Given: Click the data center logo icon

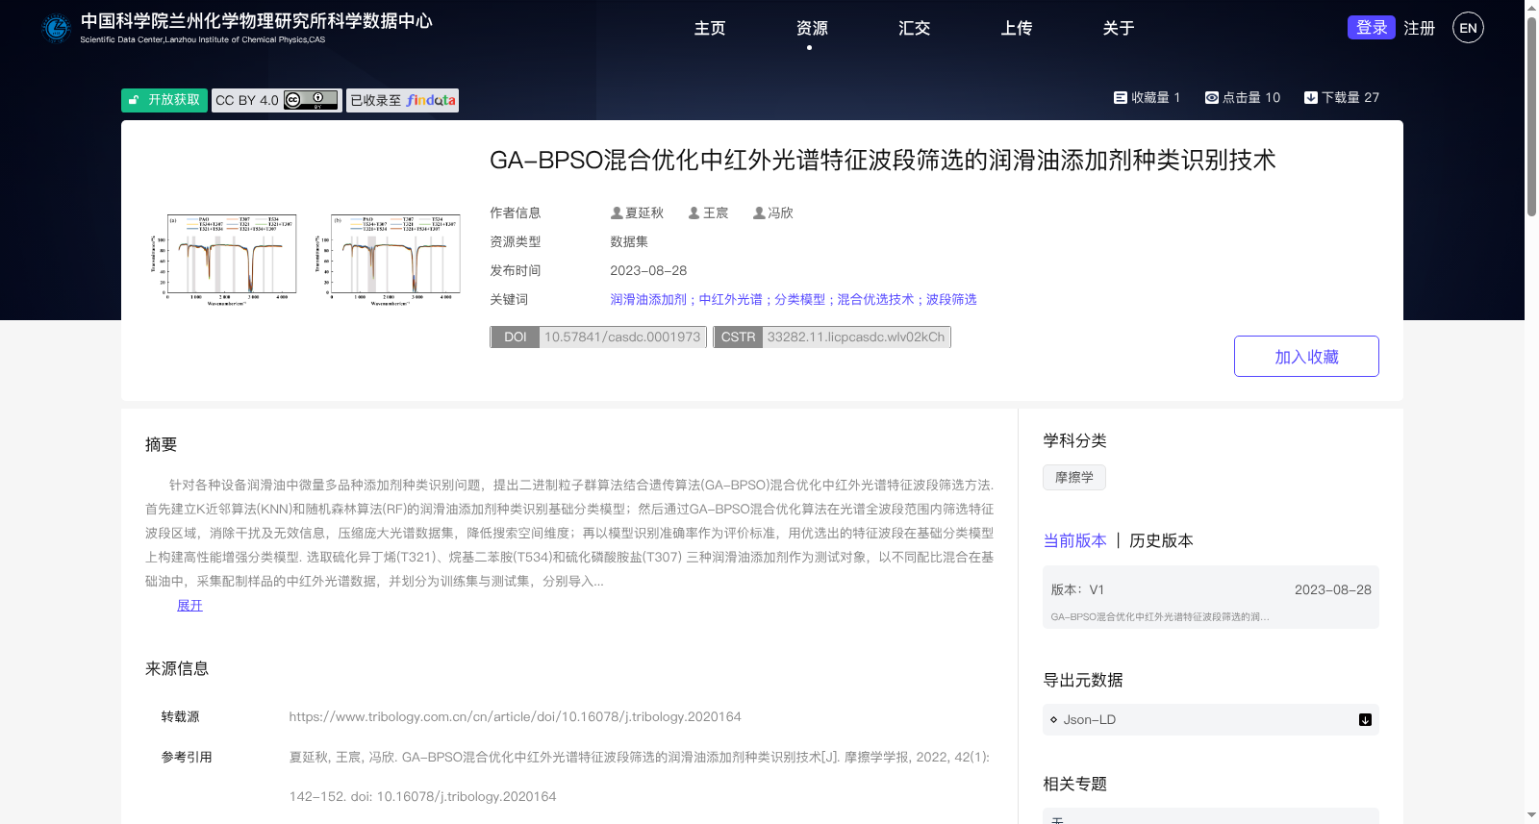Looking at the screenshot, I should coord(57,28).
